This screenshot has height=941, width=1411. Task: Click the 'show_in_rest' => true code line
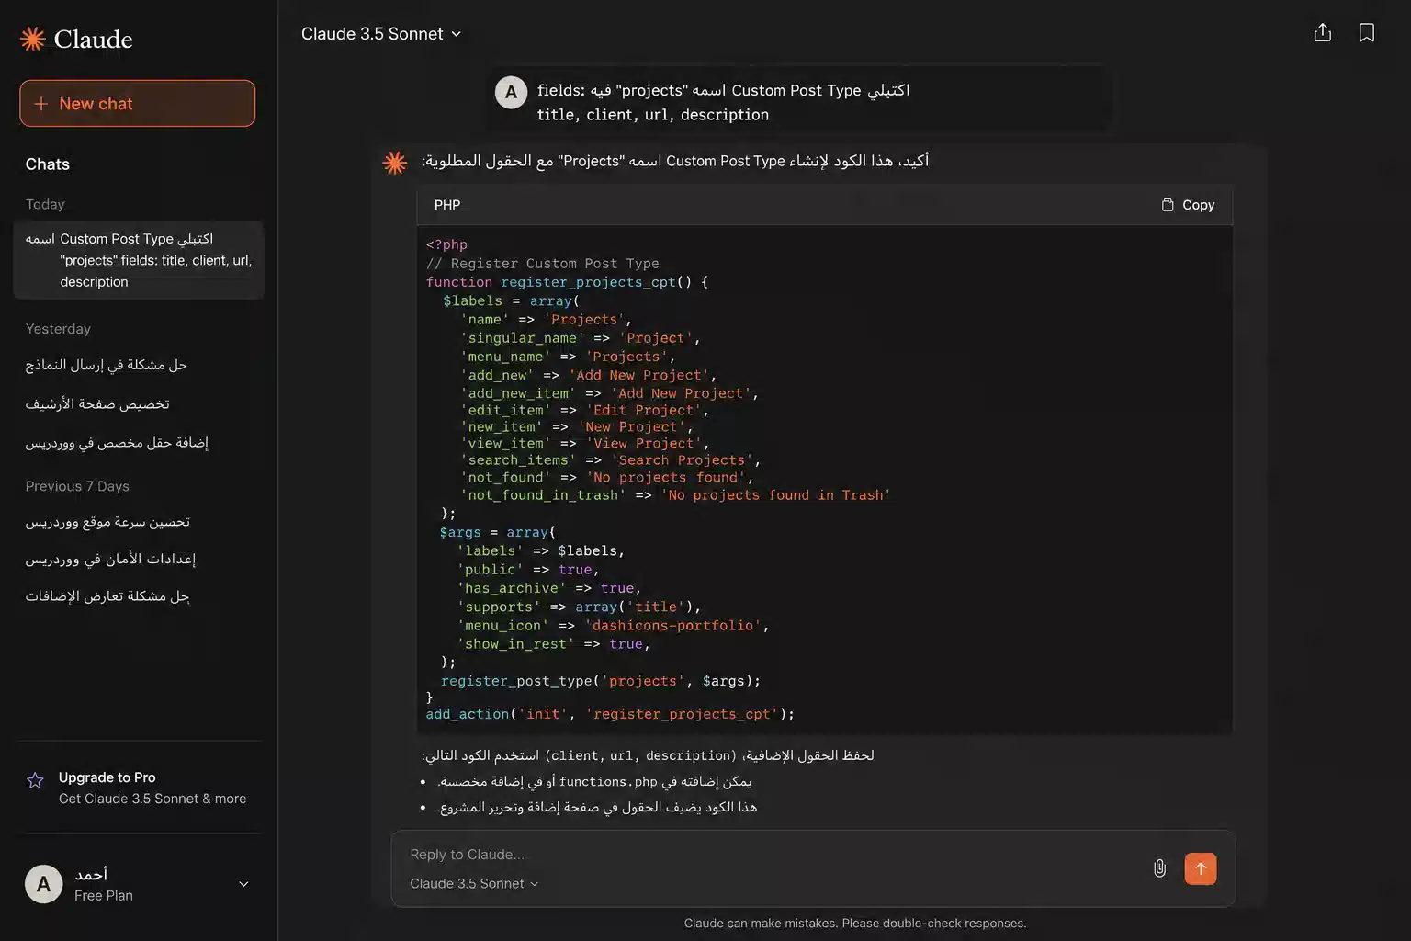coord(554,644)
